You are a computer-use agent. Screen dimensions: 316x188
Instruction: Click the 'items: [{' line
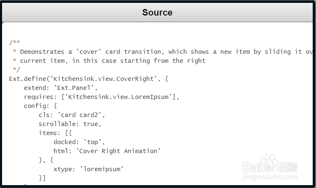click(x=55, y=133)
